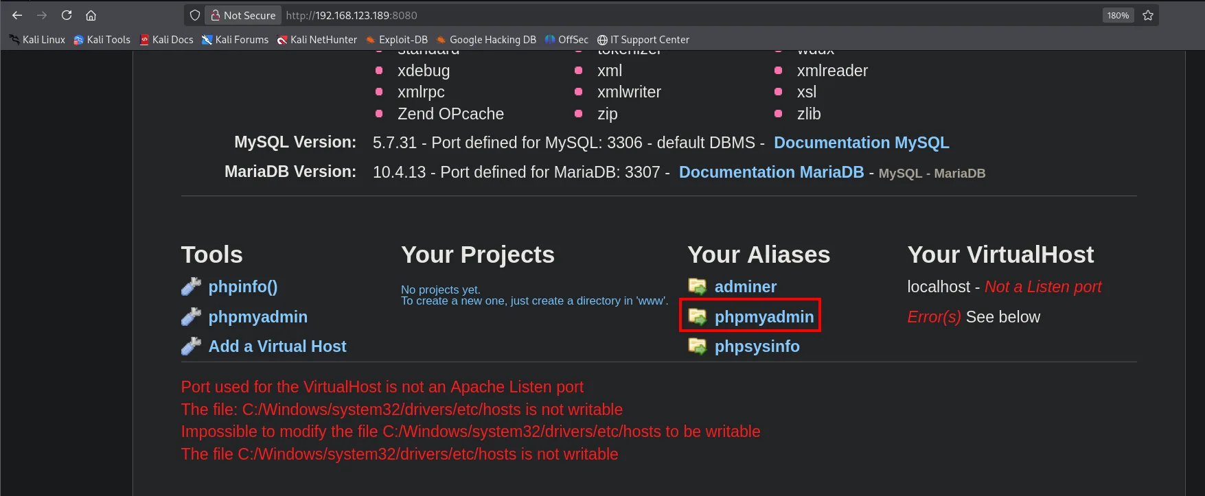Click the browser forward arrow
Viewport: 1205px width, 496px height.
(x=42, y=15)
